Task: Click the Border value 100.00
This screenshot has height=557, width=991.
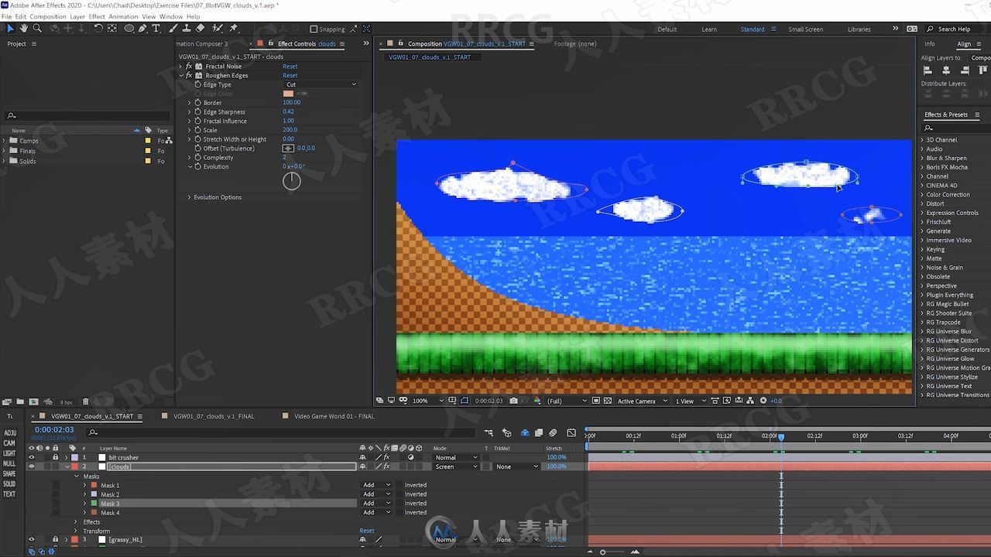Action: [x=291, y=103]
